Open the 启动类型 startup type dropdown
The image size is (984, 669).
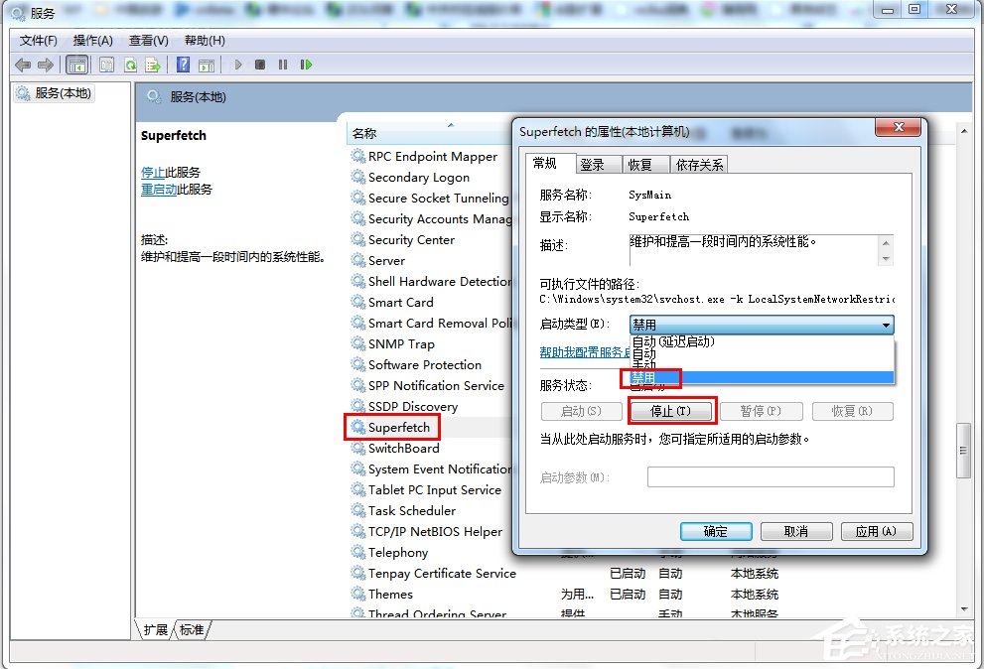[x=883, y=324]
